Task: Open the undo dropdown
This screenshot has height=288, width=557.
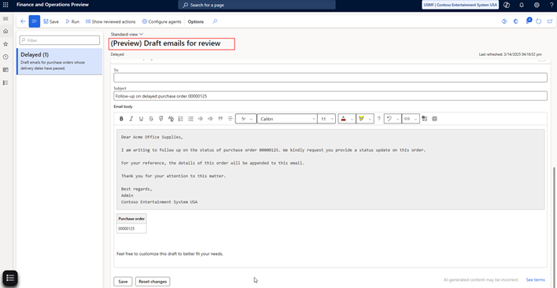Action: coord(393,119)
